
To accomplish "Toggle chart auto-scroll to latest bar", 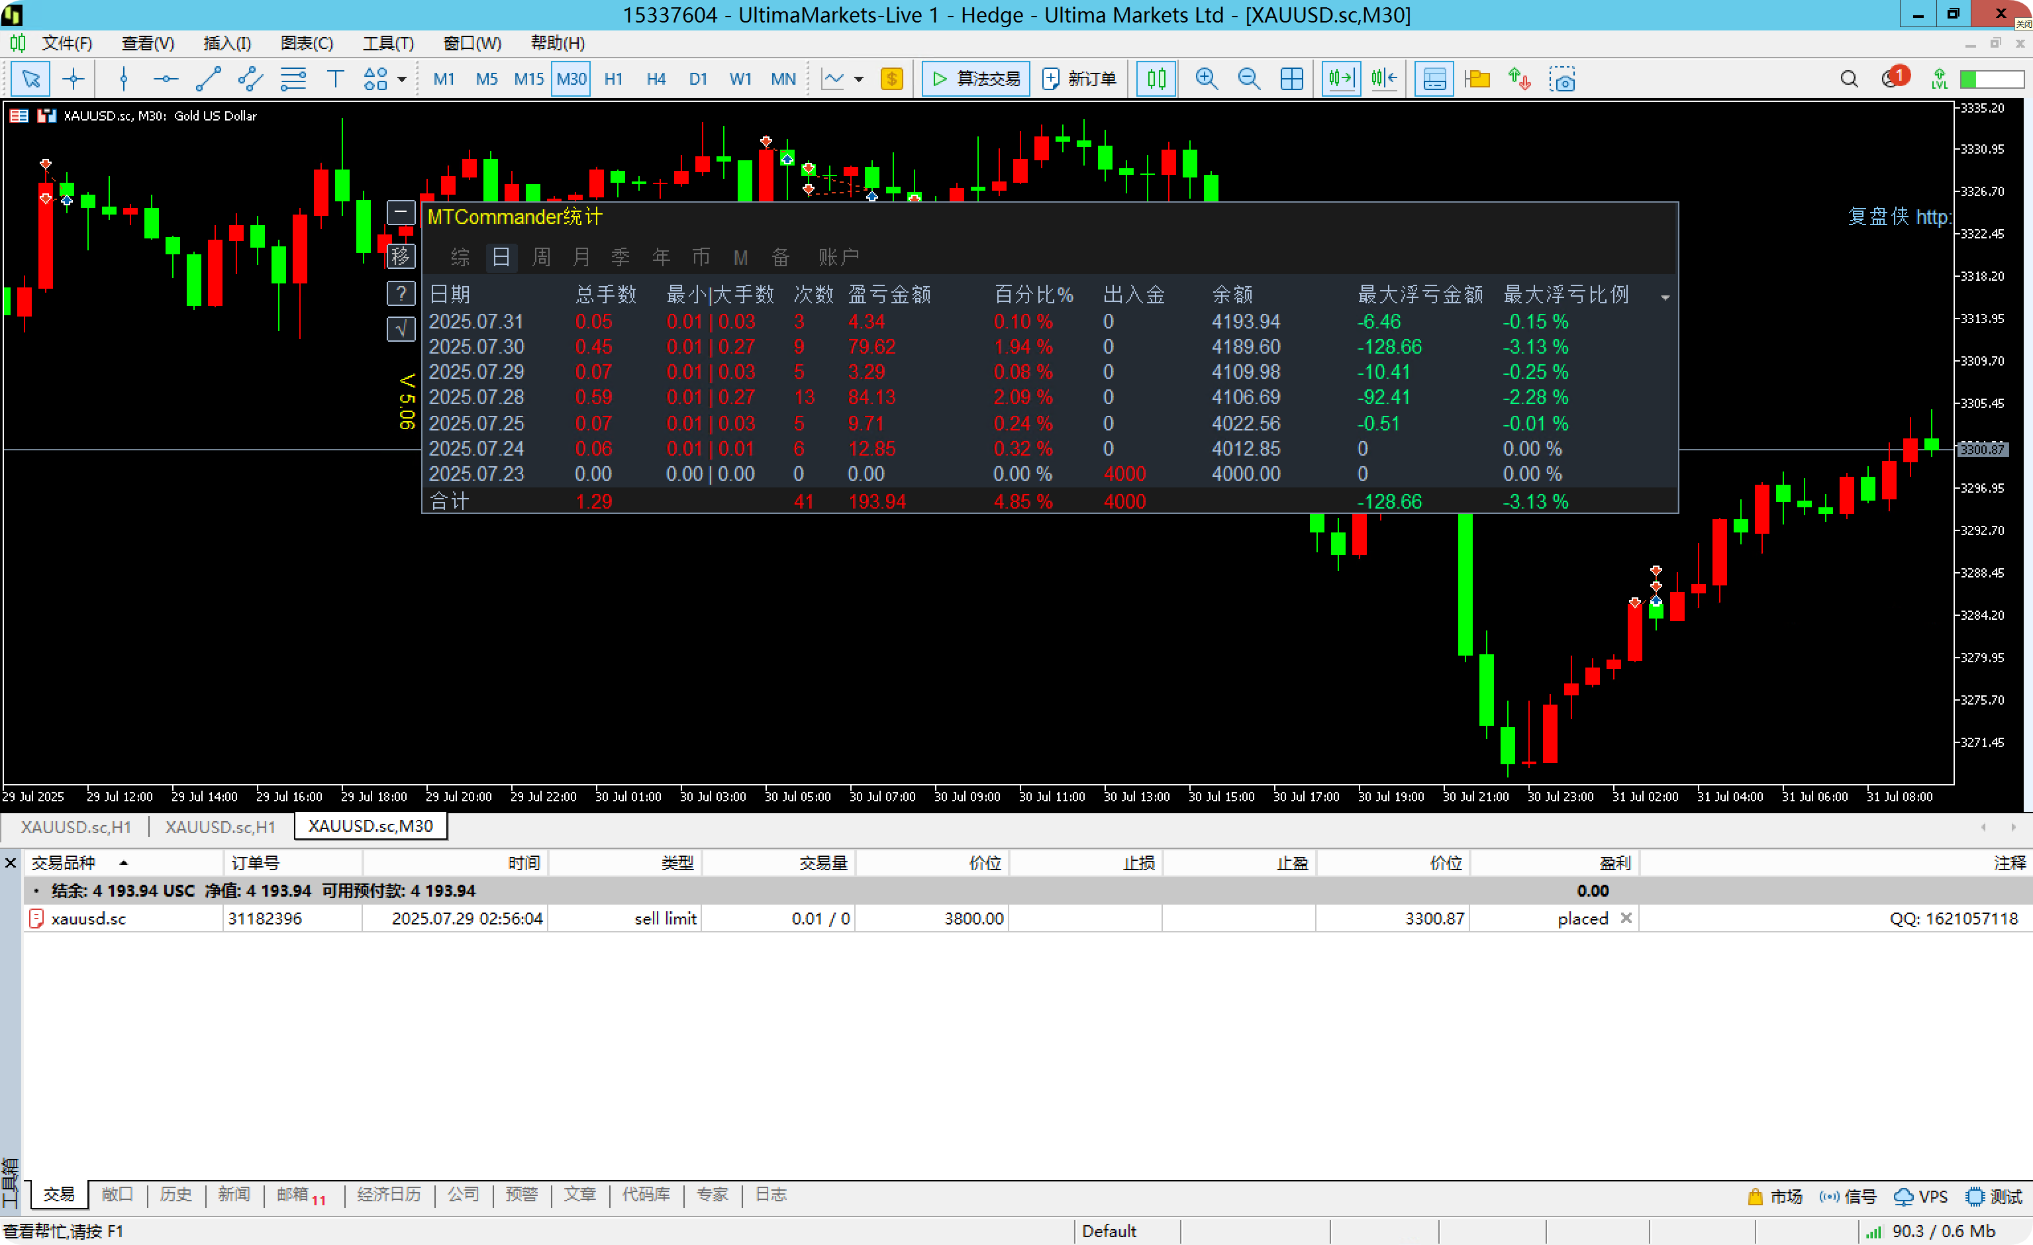I will pos(1341,79).
